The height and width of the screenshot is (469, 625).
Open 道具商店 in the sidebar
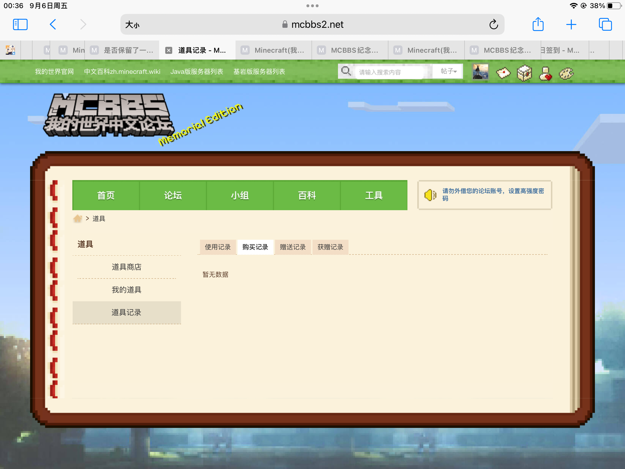pyautogui.click(x=126, y=267)
